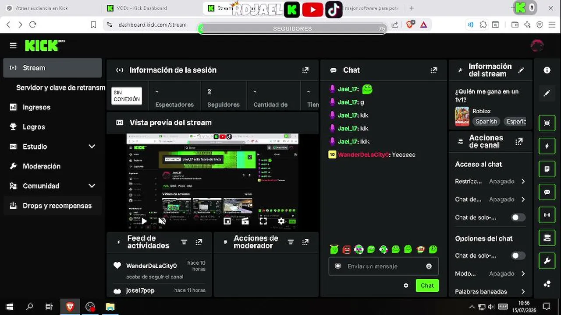This screenshot has height=315, width=561.
Task: Click WanderDeLaCity0 in the activity feed
Action: pyautogui.click(x=151, y=266)
